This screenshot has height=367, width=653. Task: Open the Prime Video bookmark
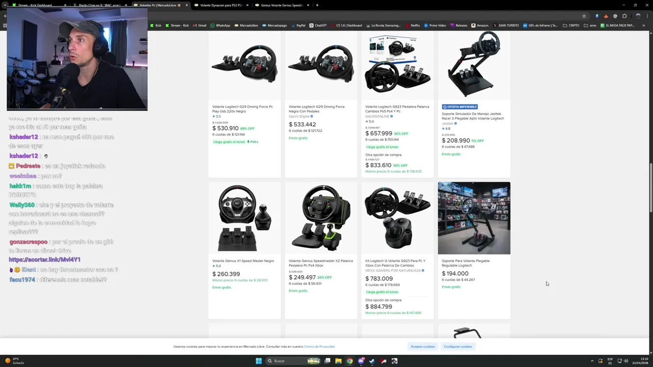435,25
